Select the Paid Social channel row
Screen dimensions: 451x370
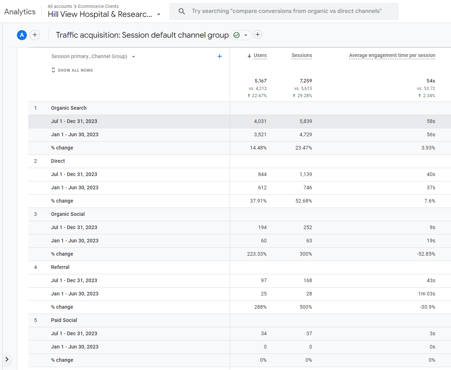pos(64,320)
